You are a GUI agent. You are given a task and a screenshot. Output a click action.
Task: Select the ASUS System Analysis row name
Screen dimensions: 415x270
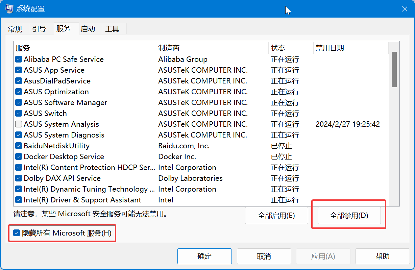62,124
